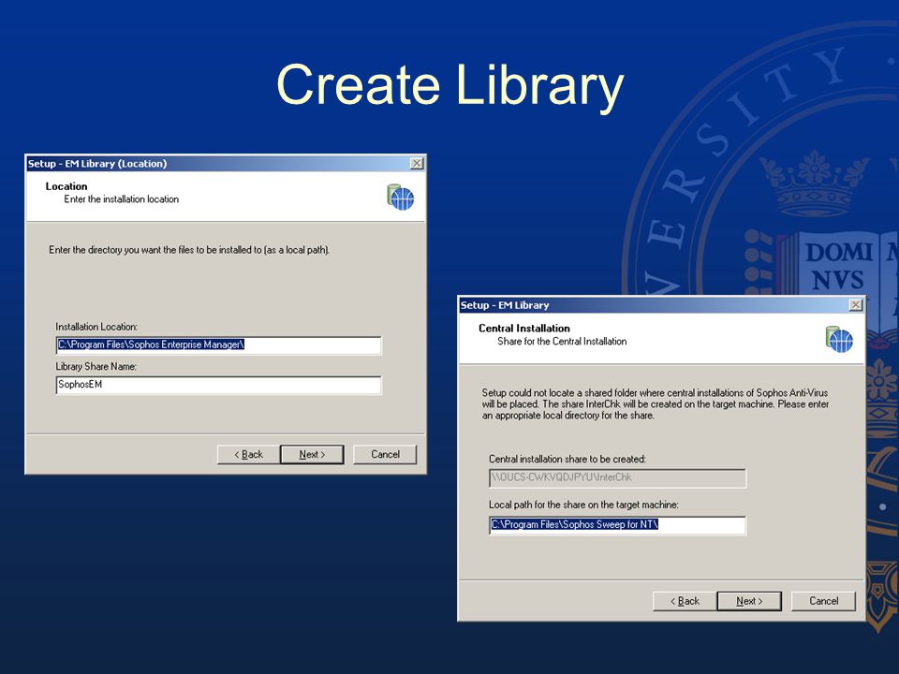Click 'Enter the directory you want the files' text
Image resolution: width=899 pixels, height=674 pixels.
click(189, 250)
